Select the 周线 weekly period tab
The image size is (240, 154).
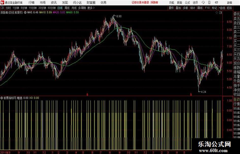(67, 8)
